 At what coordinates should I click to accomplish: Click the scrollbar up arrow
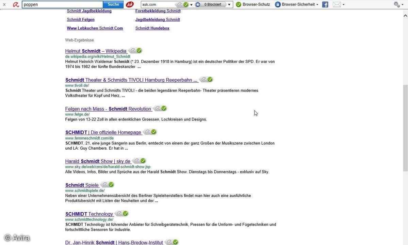pyautogui.click(x=405, y=16)
